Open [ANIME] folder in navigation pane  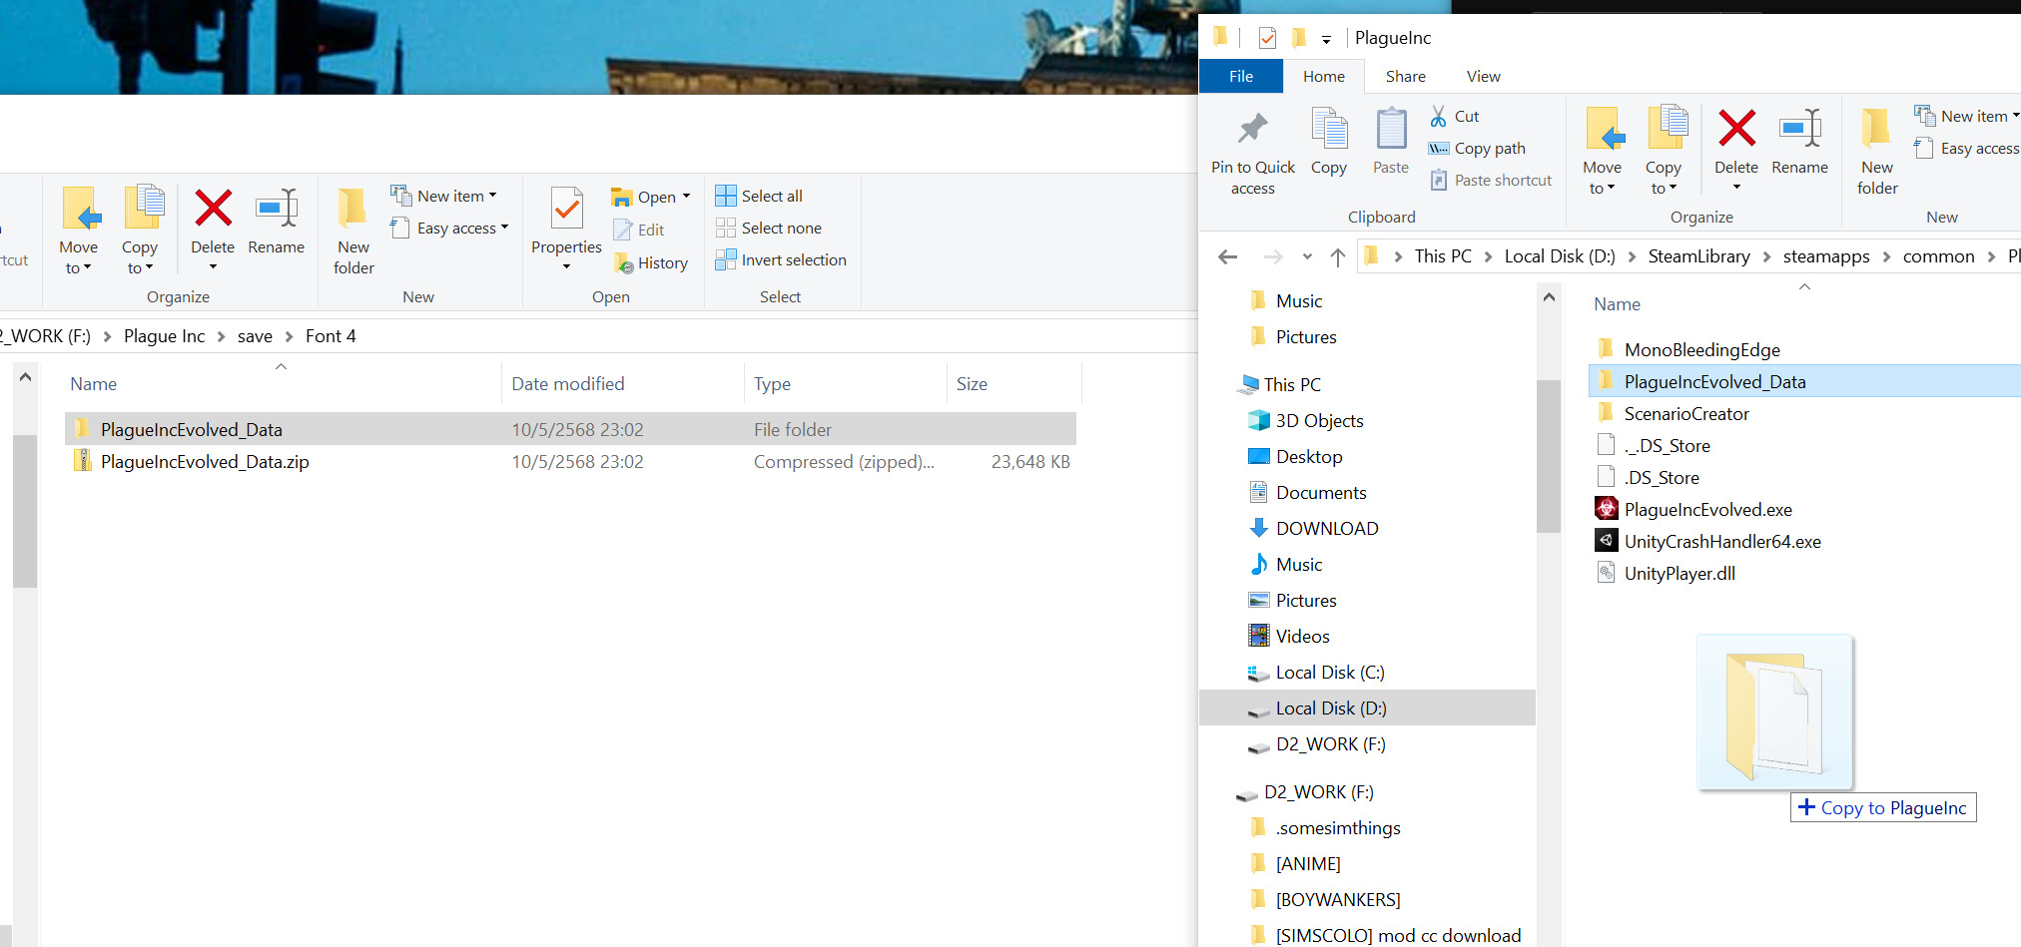coord(1308,863)
